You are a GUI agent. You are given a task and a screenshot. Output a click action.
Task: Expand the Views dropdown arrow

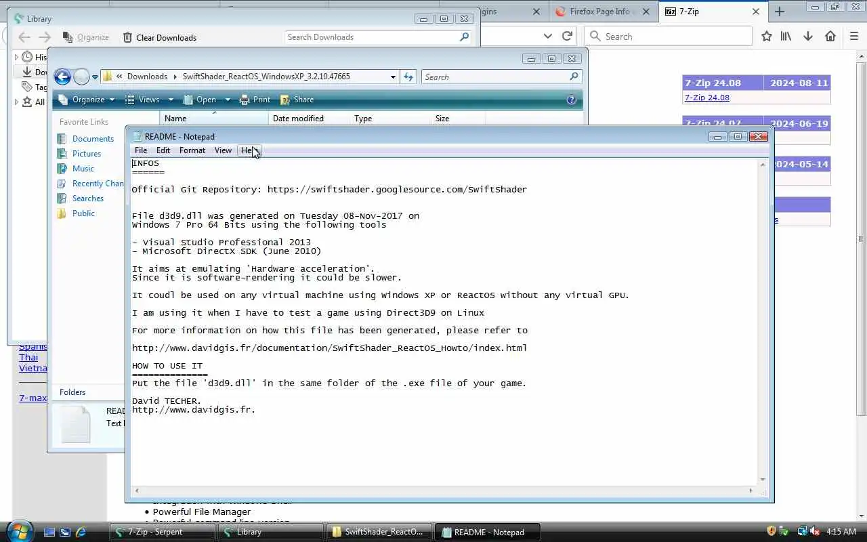coord(171,100)
